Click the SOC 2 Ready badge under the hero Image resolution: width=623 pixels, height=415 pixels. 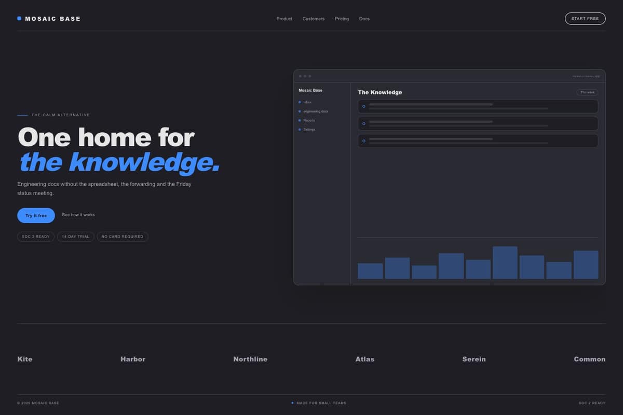tap(36, 237)
